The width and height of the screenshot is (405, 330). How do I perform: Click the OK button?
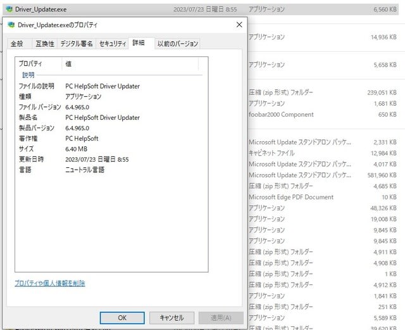tap(122, 317)
